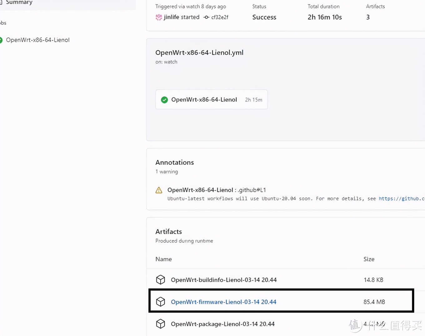Open the Summary sidebar item

19,2
